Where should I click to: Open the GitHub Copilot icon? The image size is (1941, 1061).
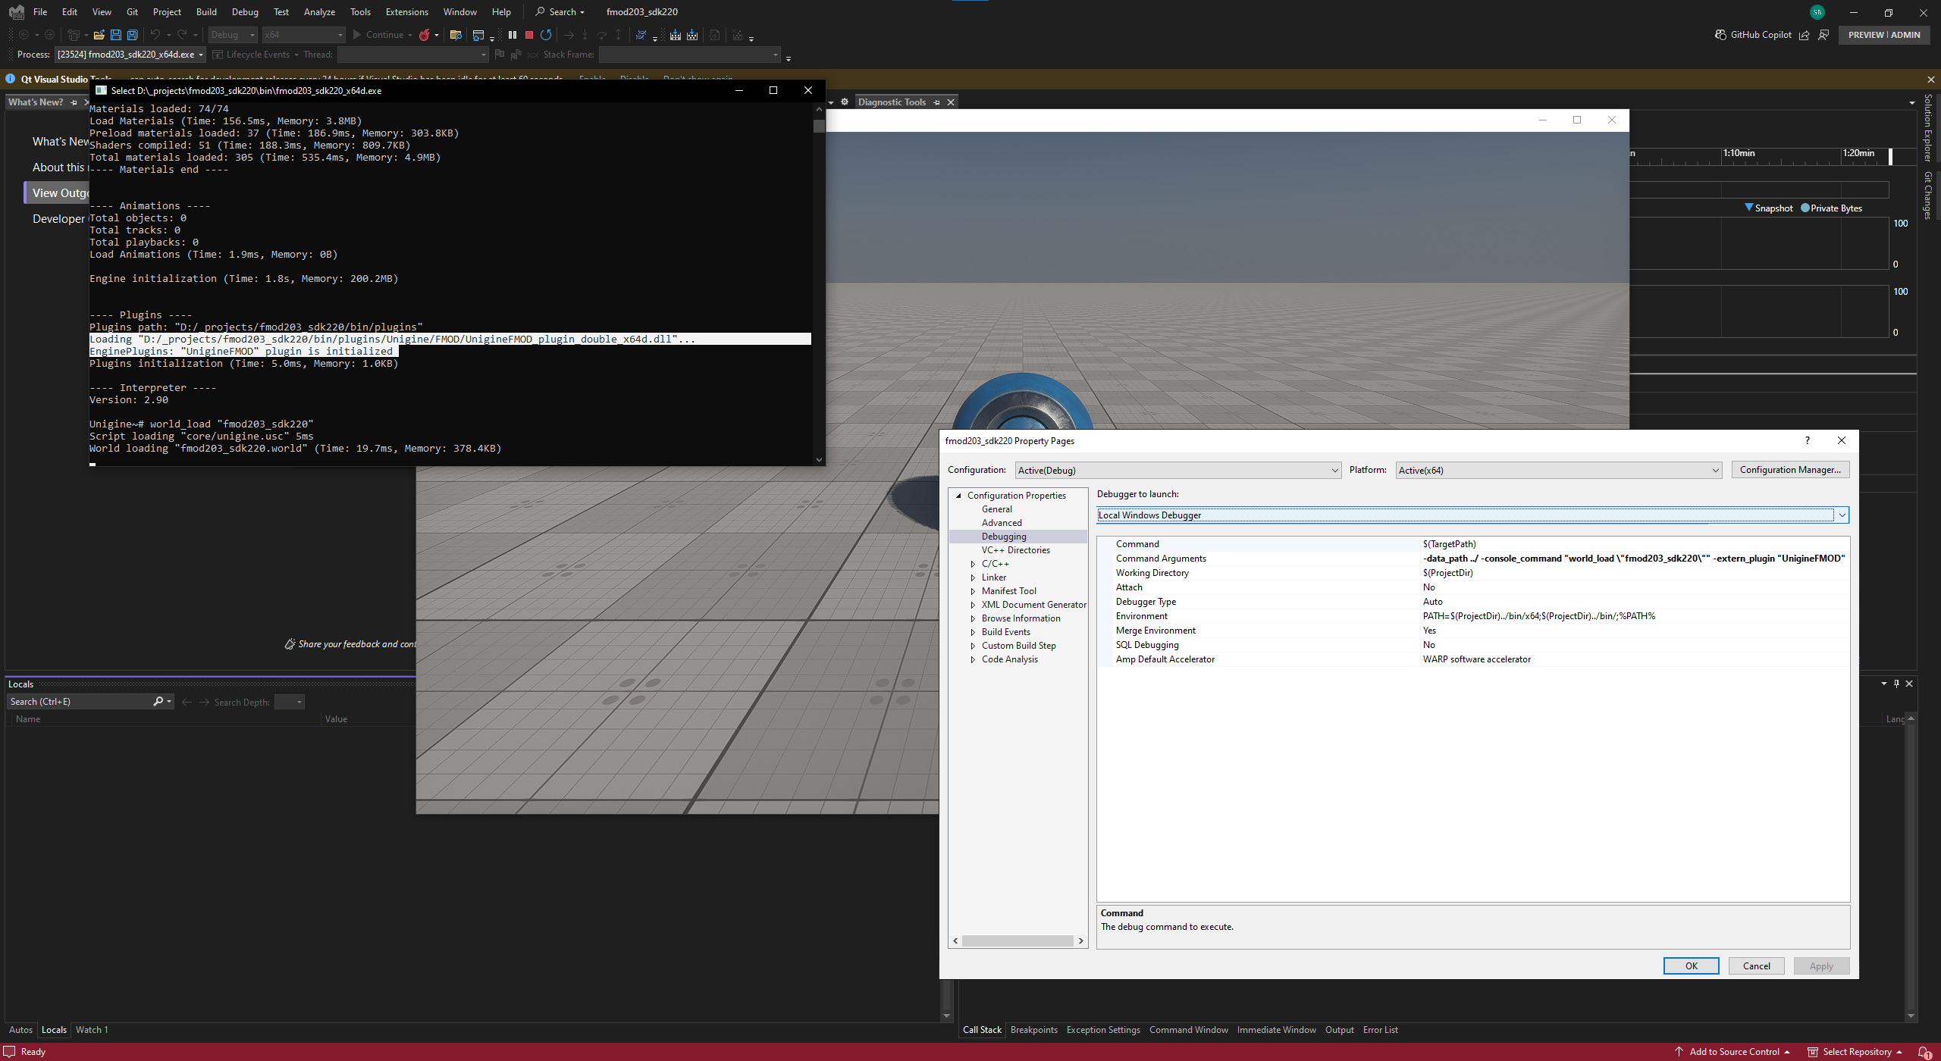(x=1720, y=35)
